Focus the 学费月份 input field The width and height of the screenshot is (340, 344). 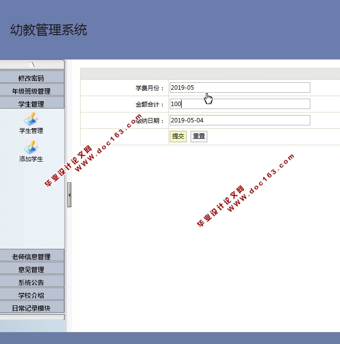pos(240,88)
